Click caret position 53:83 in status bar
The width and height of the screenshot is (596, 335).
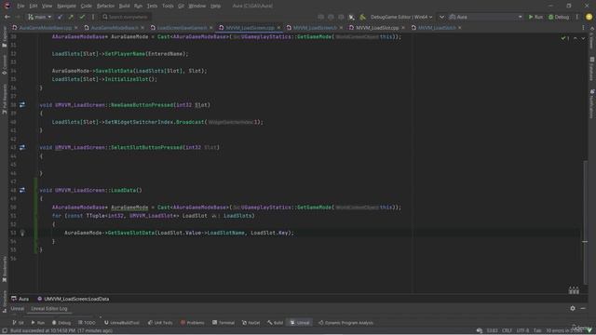(x=492, y=331)
